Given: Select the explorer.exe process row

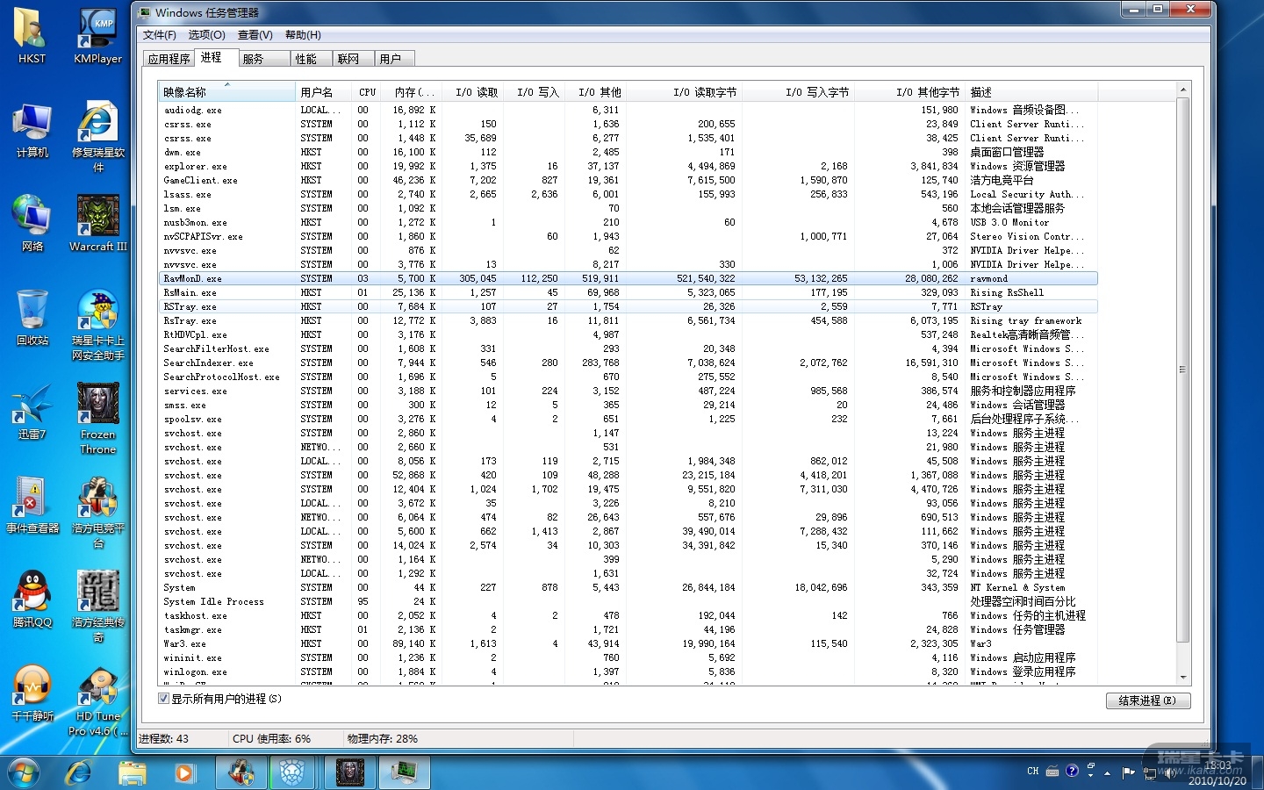Looking at the screenshot, I should [x=628, y=166].
